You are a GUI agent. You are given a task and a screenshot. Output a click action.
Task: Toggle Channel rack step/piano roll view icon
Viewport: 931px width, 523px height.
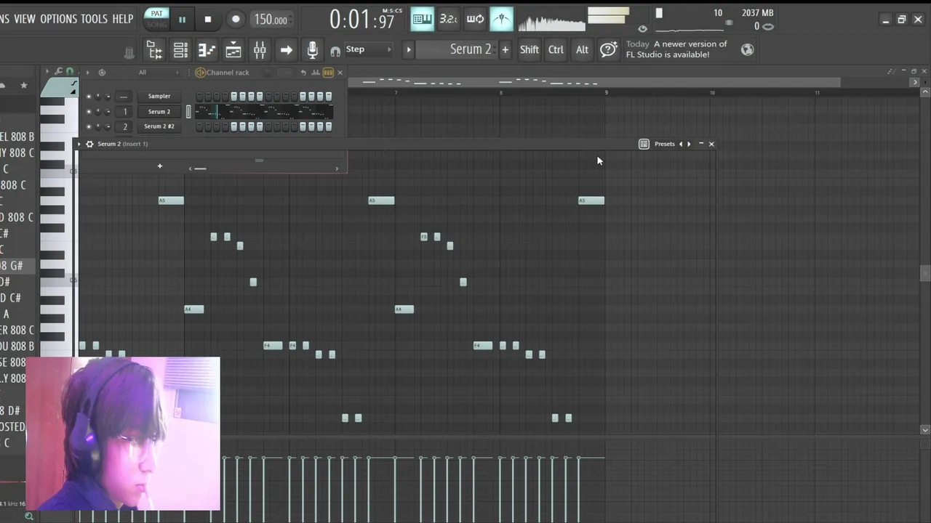(x=328, y=73)
